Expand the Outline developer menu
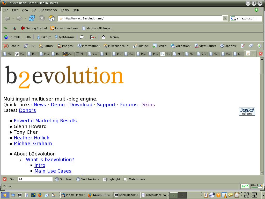The height and width of the screenshot is (199, 265). tap(141, 46)
